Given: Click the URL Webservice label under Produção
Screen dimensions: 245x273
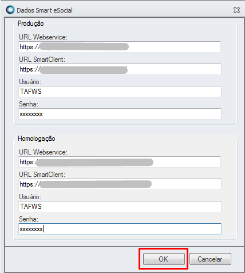Looking at the screenshot, I should (x=43, y=37).
